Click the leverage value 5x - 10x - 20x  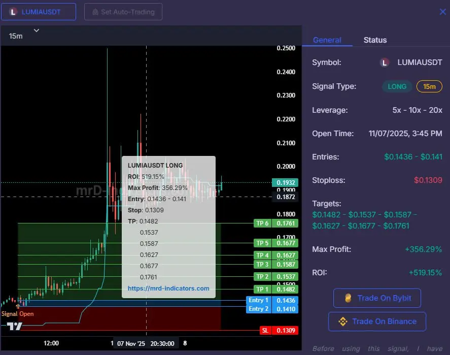point(417,110)
